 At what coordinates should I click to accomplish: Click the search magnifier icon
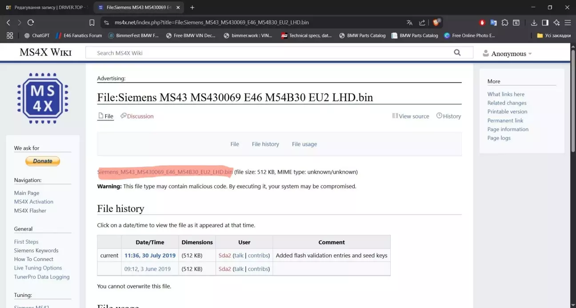(x=457, y=53)
